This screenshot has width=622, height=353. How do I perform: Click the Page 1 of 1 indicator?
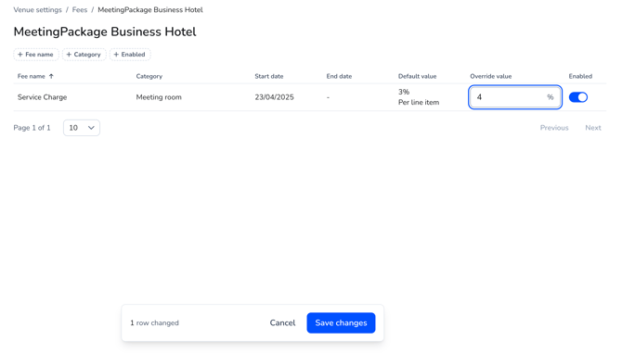(32, 128)
